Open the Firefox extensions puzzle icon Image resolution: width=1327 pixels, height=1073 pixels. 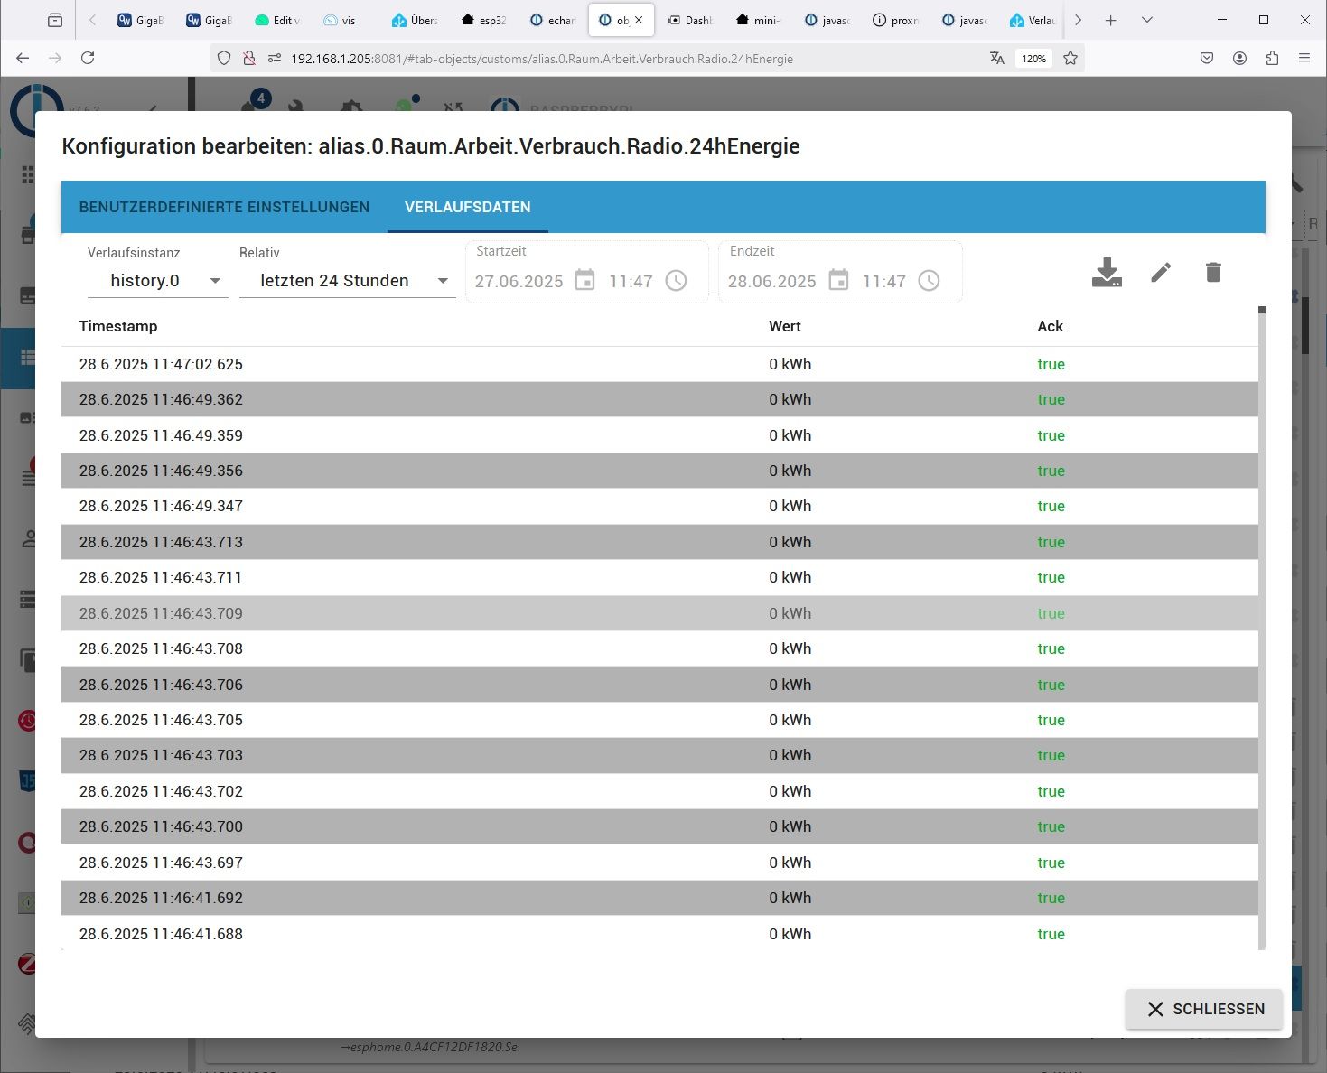pyautogui.click(x=1272, y=59)
